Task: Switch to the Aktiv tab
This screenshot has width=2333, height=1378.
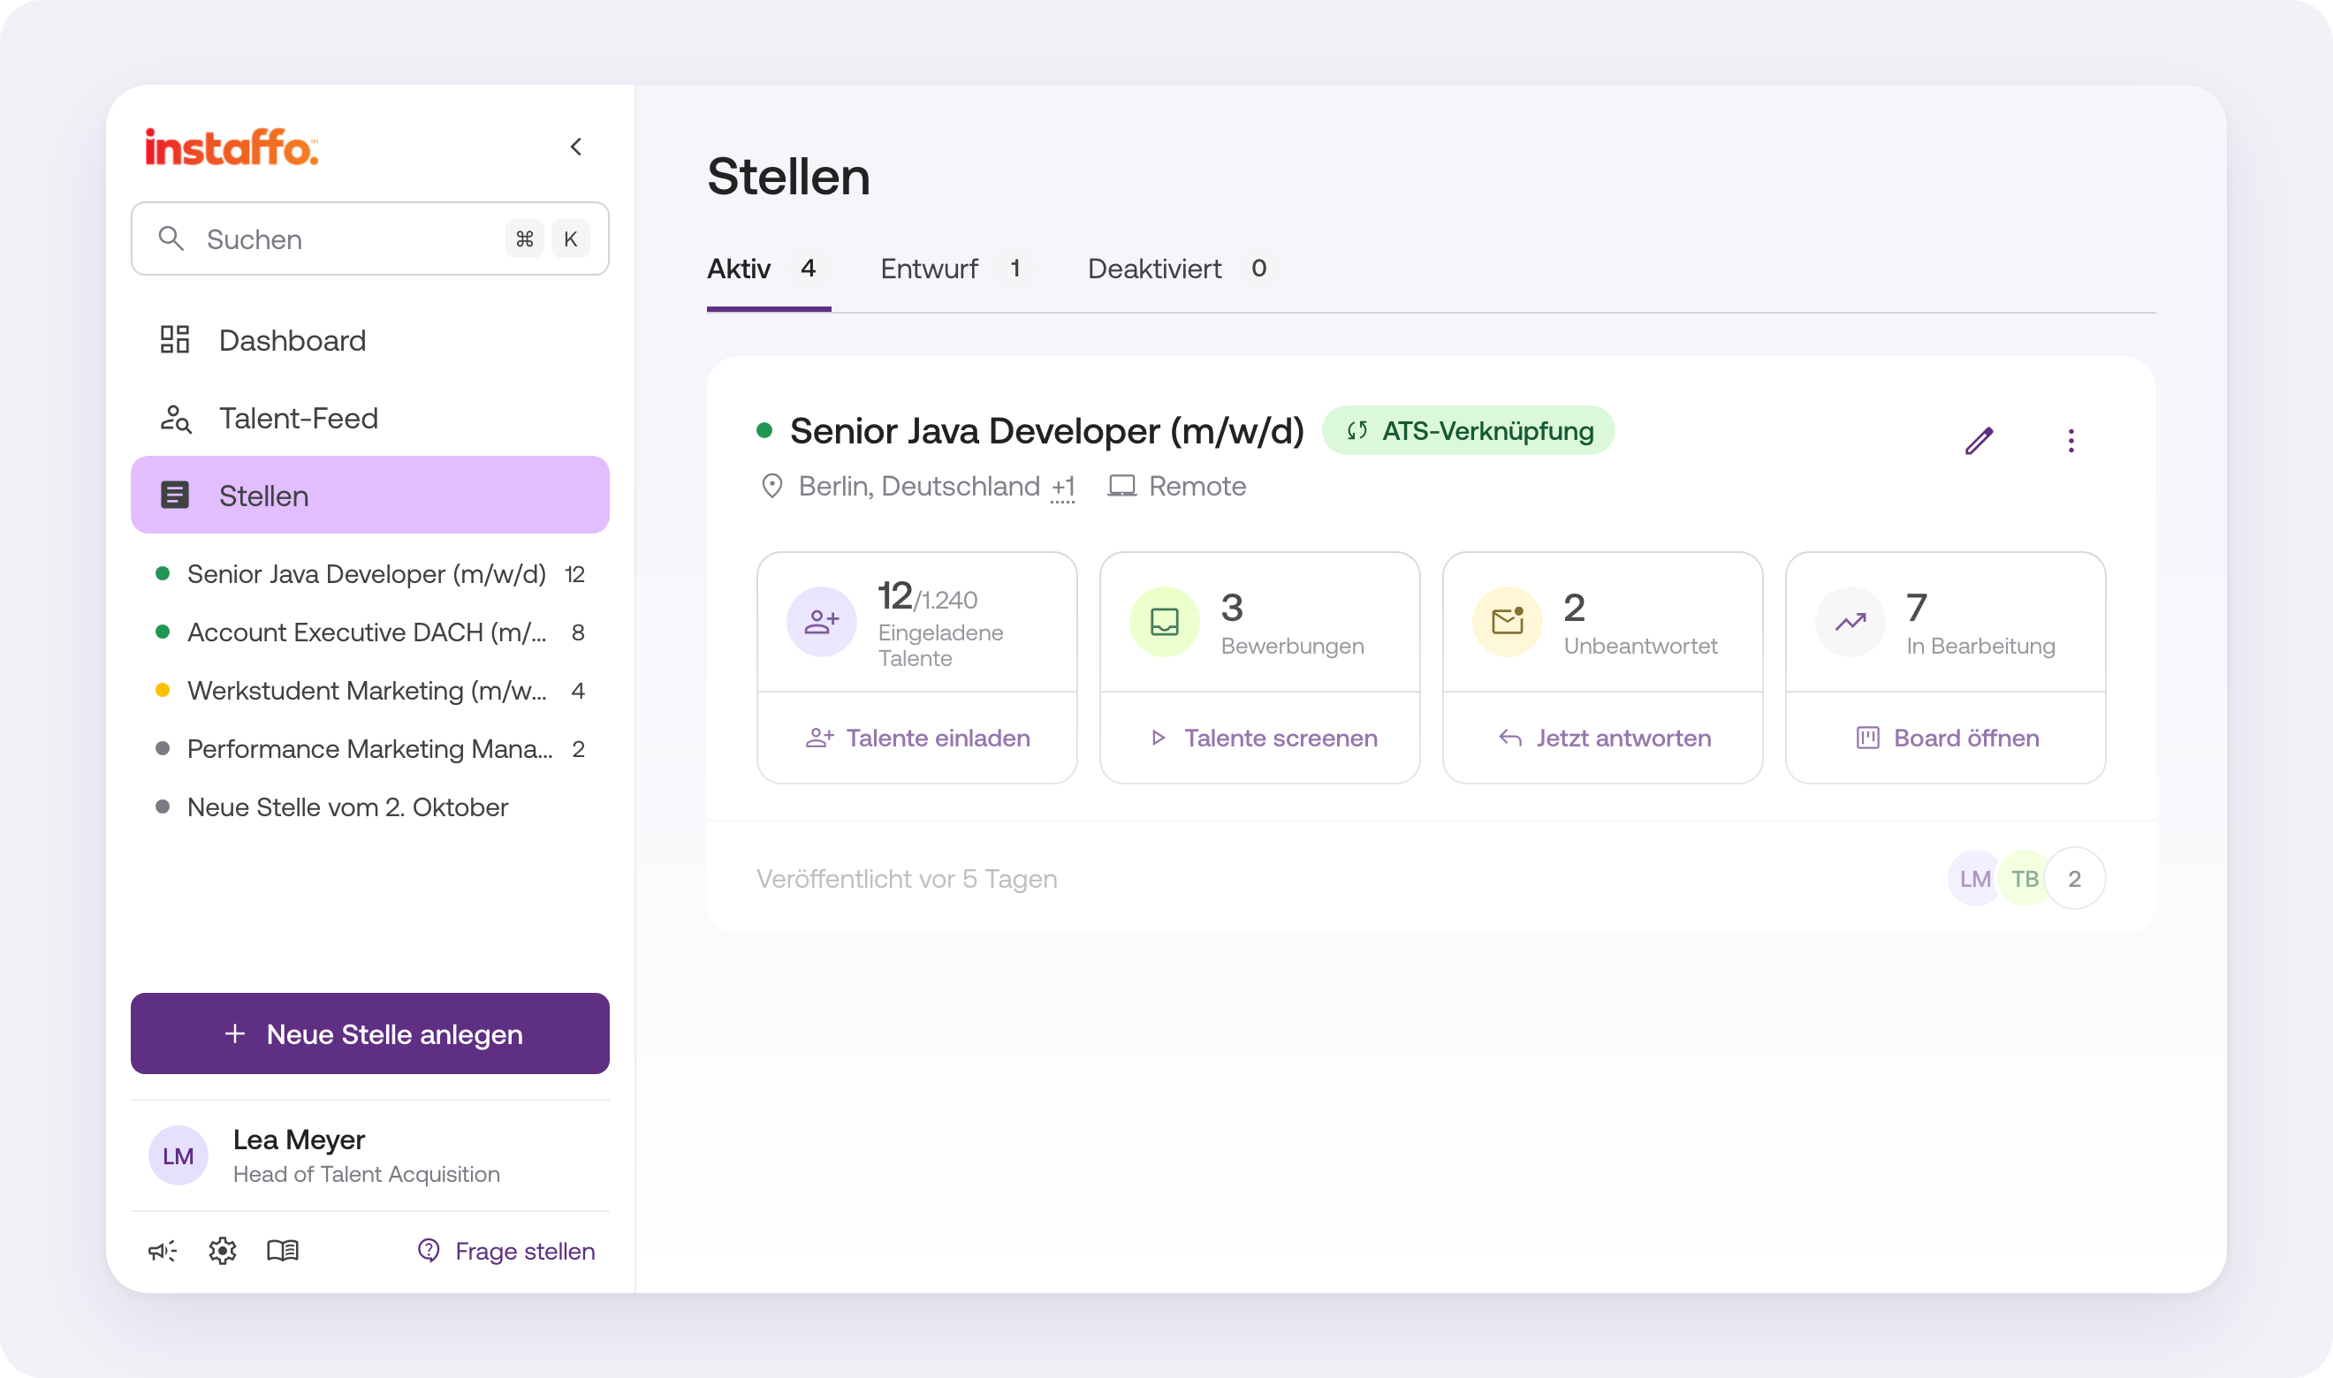Action: click(768, 269)
